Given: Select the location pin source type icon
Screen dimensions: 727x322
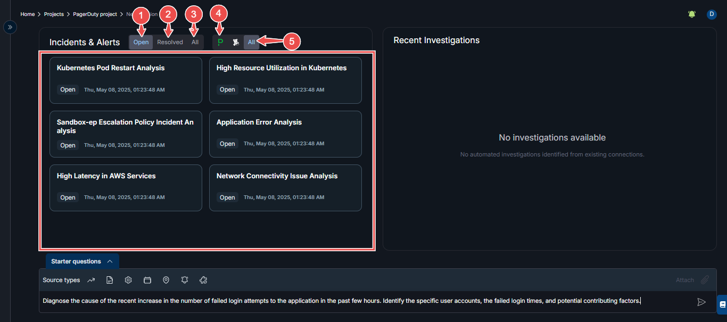Looking at the screenshot, I should [x=166, y=280].
